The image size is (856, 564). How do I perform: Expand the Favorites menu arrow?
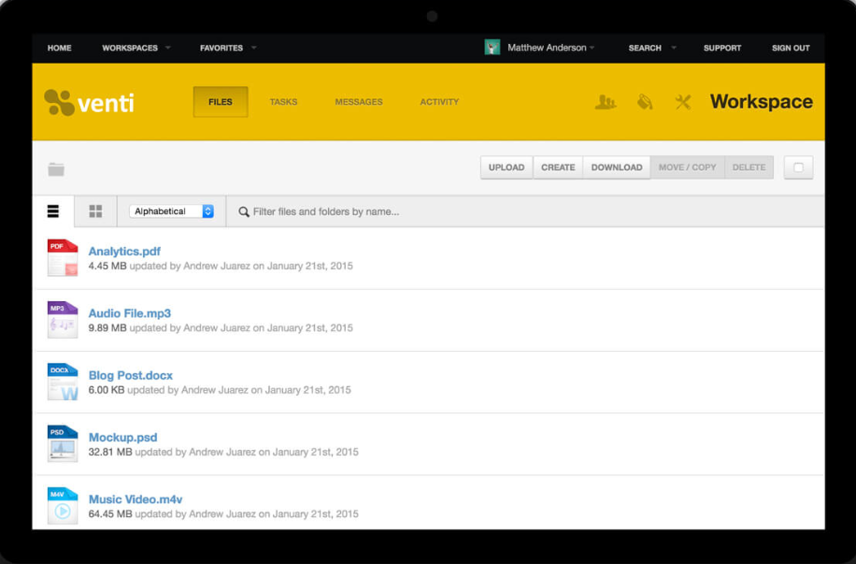point(254,48)
